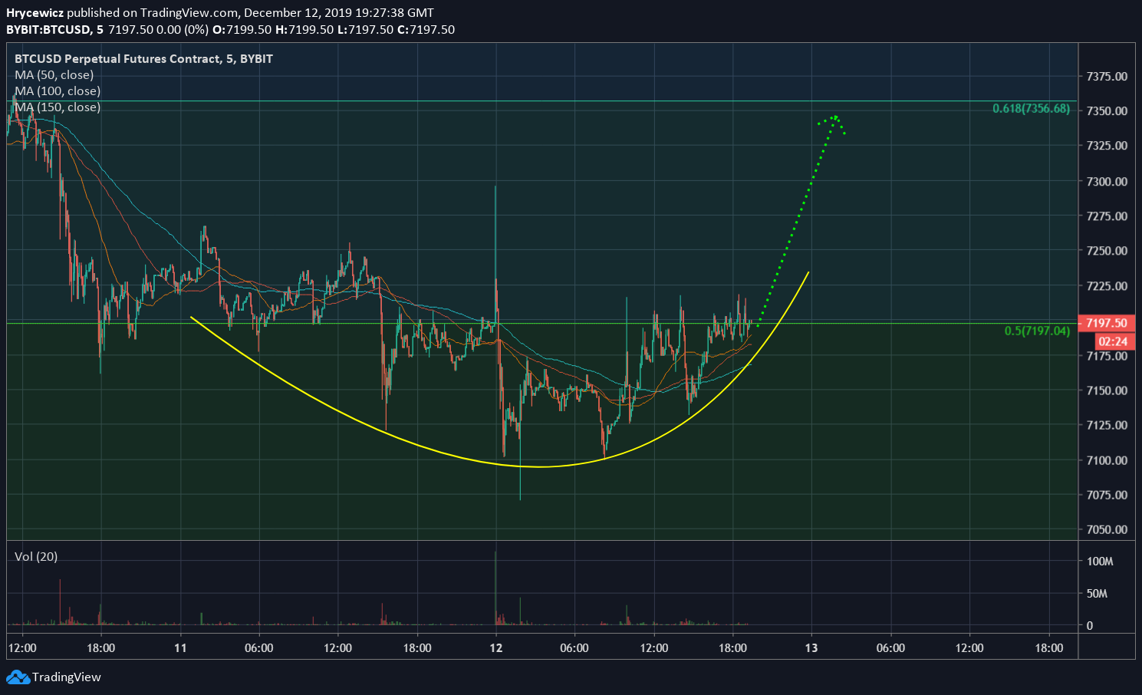Image resolution: width=1142 pixels, height=695 pixels.
Task: Click the red current price tag 7197.50
Action: coord(1107,323)
